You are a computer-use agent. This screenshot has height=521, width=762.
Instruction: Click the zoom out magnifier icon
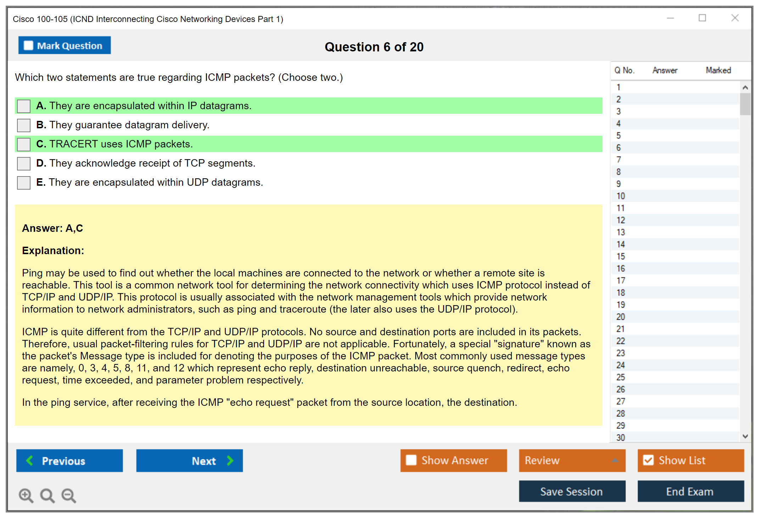coord(68,495)
